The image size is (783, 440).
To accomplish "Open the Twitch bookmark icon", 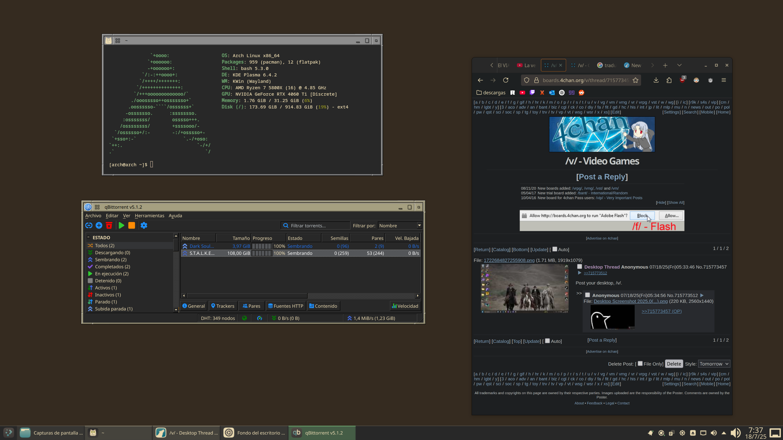I will tap(532, 93).
